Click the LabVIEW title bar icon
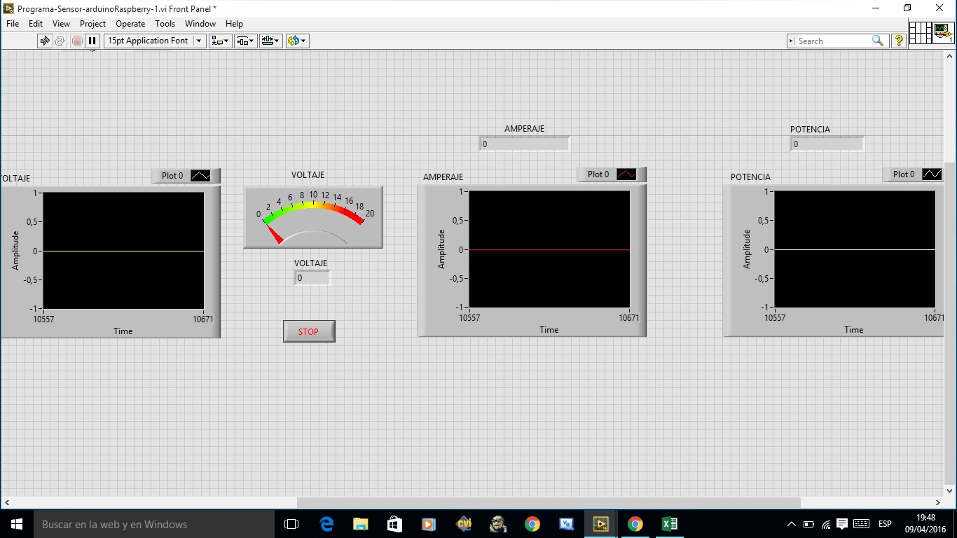The image size is (957, 538). [8, 8]
